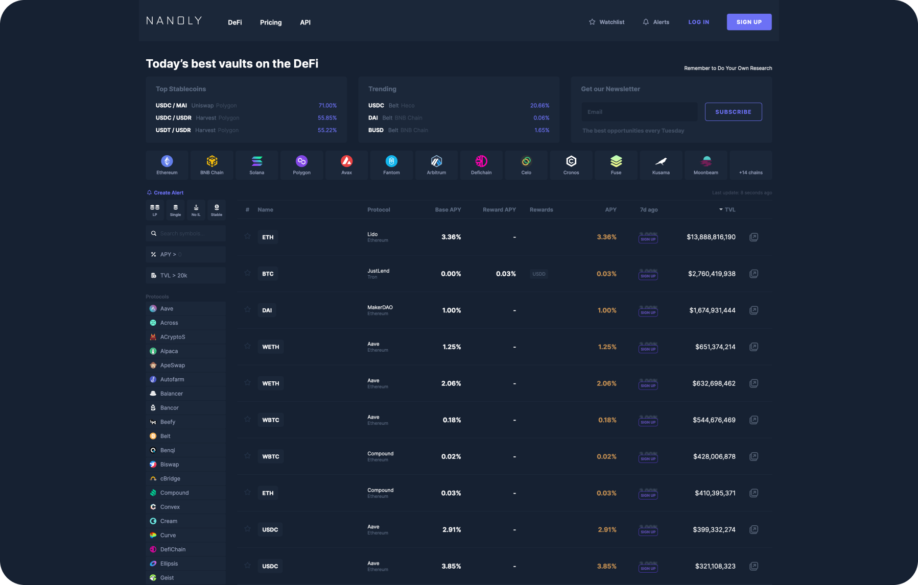
Task: Filter by Balancer protocol
Action: pos(185,394)
